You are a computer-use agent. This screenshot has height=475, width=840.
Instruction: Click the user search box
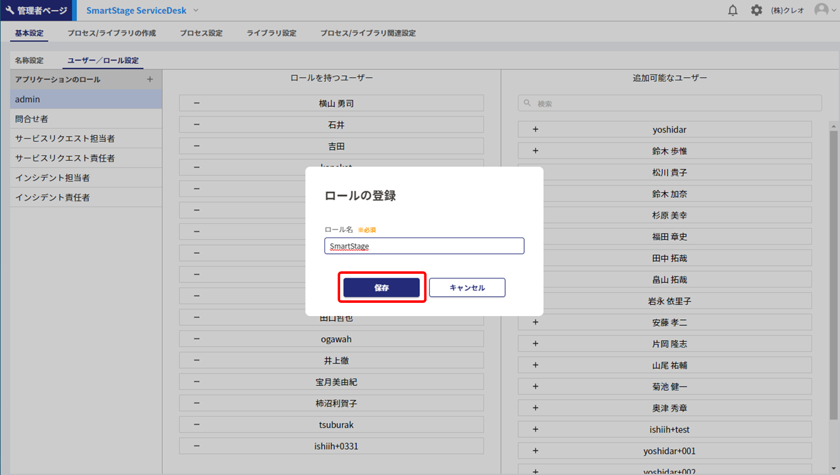pyautogui.click(x=669, y=104)
